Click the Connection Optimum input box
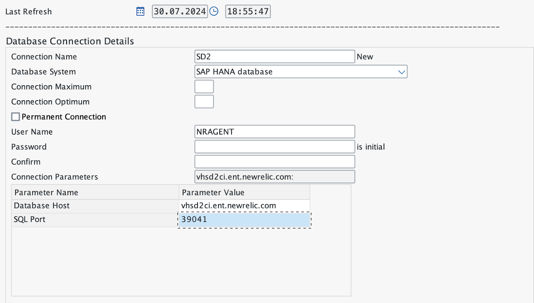The image size is (534, 303). [204, 101]
